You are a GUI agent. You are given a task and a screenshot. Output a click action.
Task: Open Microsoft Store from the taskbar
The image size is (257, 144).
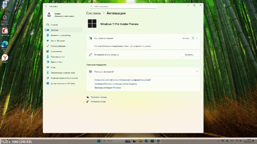click(152, 141)
